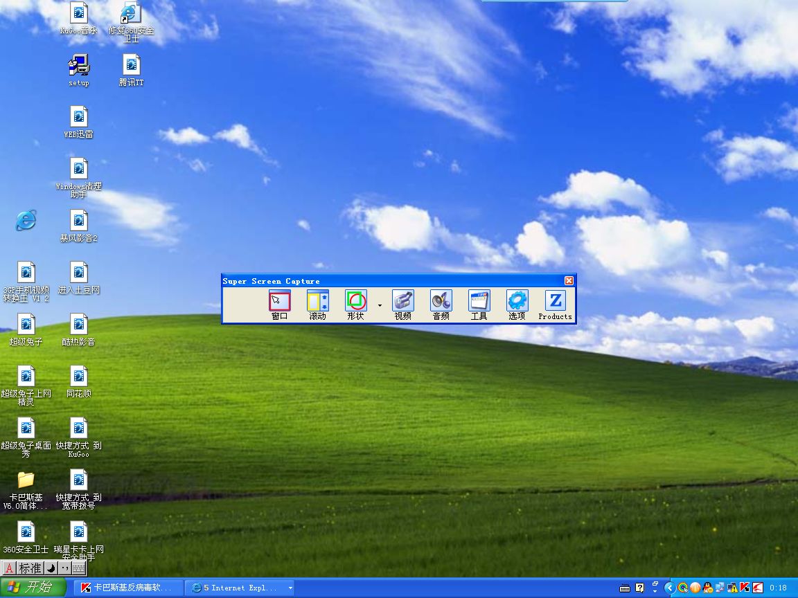Select the 超级兔子 desktop icon
Screen dimensions: 798x598
26,330
